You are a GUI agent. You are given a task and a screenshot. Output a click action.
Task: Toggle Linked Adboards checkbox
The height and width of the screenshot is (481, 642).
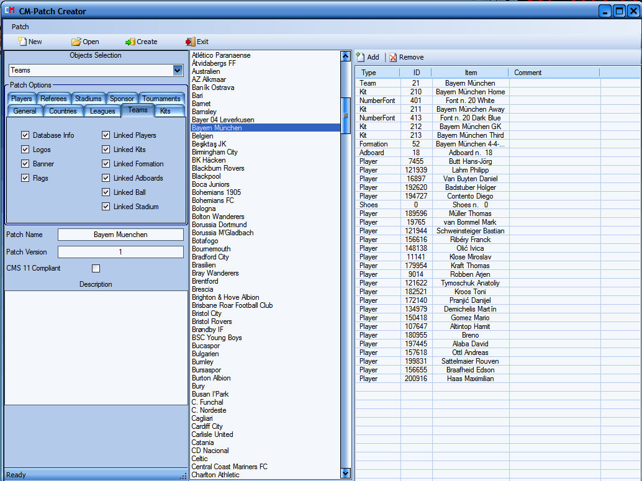point(106,178)
